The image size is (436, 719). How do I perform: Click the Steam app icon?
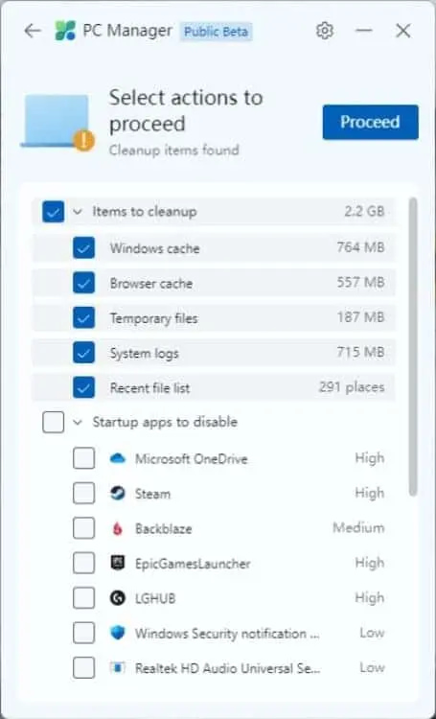(x=118, y=494)
